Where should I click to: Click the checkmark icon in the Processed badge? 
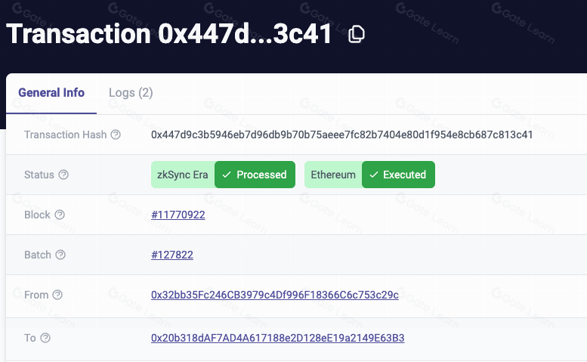(x=227, y=175)
